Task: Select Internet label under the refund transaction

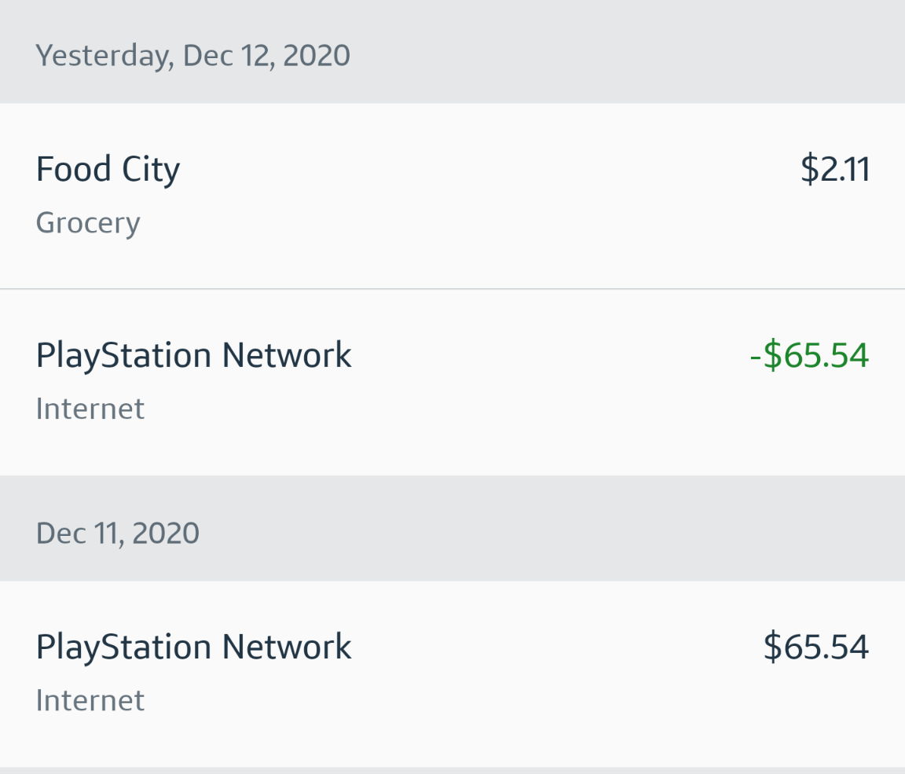Action: click(90, 409)
